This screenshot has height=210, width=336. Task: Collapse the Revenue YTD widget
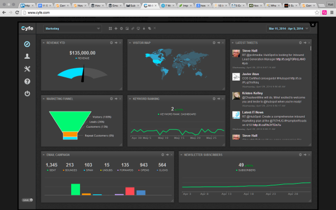44,43
